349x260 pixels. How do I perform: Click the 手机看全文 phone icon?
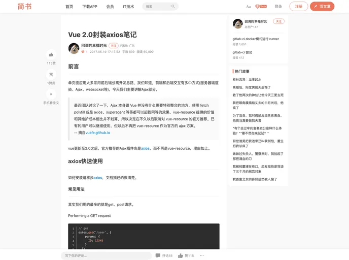point(51,94)
